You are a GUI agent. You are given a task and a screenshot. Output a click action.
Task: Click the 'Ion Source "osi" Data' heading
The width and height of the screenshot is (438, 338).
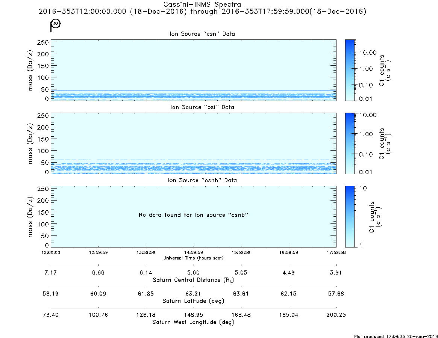[202, 107]
